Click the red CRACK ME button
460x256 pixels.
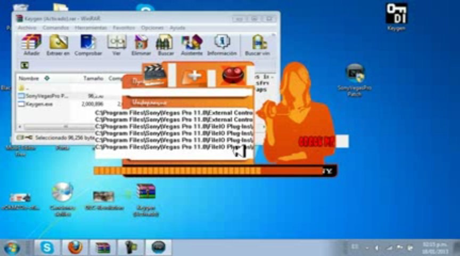[x=316, y=142]
